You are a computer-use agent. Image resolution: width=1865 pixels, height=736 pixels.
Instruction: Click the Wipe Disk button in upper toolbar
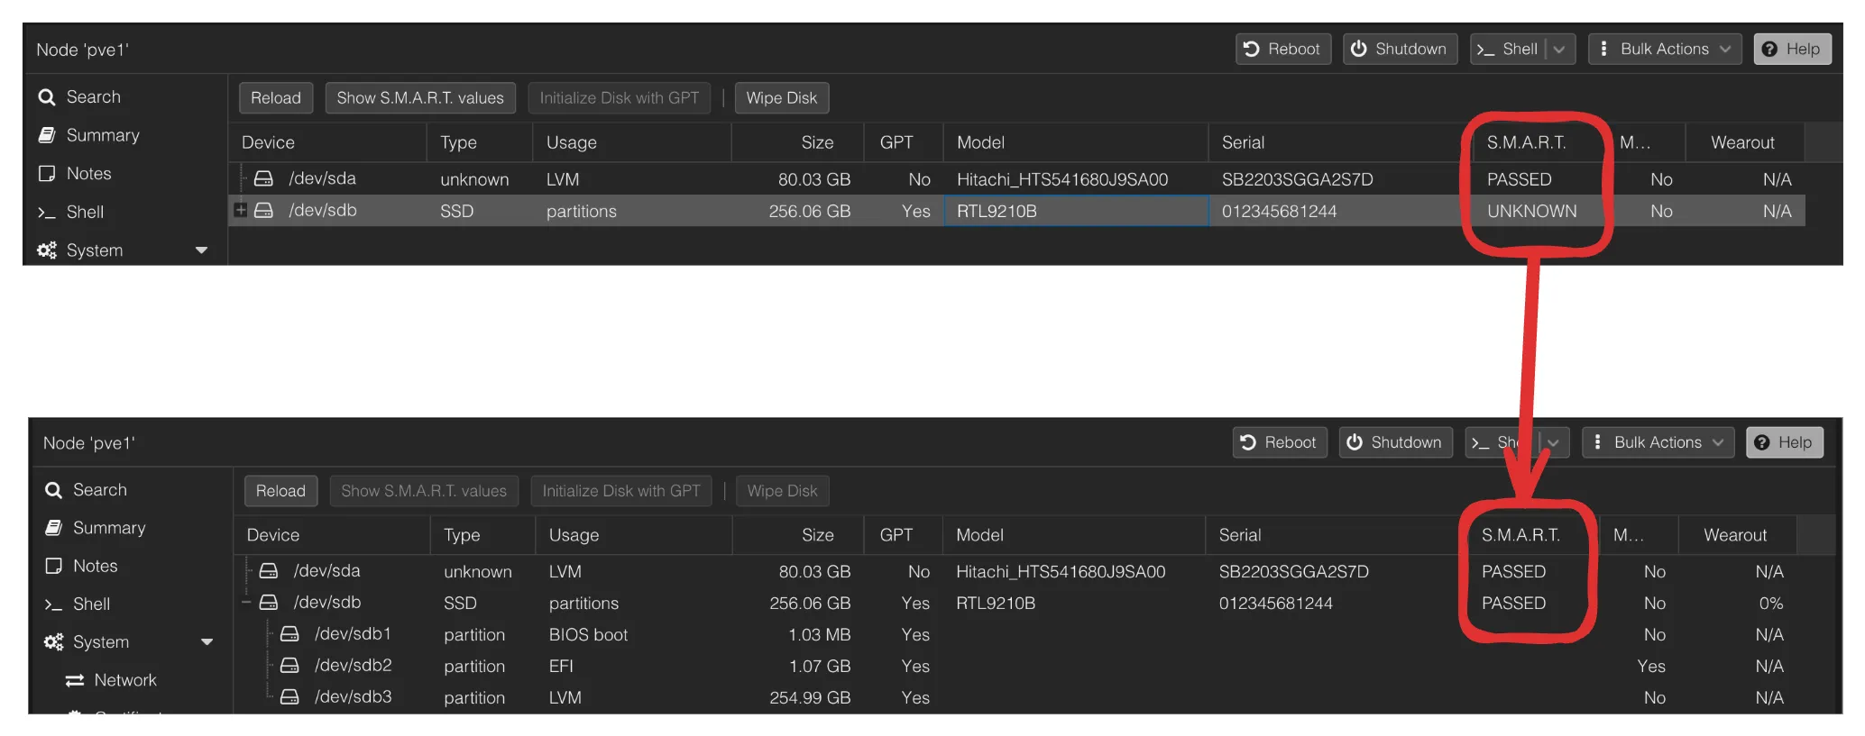pyautogui.click(x=782, y=98)
